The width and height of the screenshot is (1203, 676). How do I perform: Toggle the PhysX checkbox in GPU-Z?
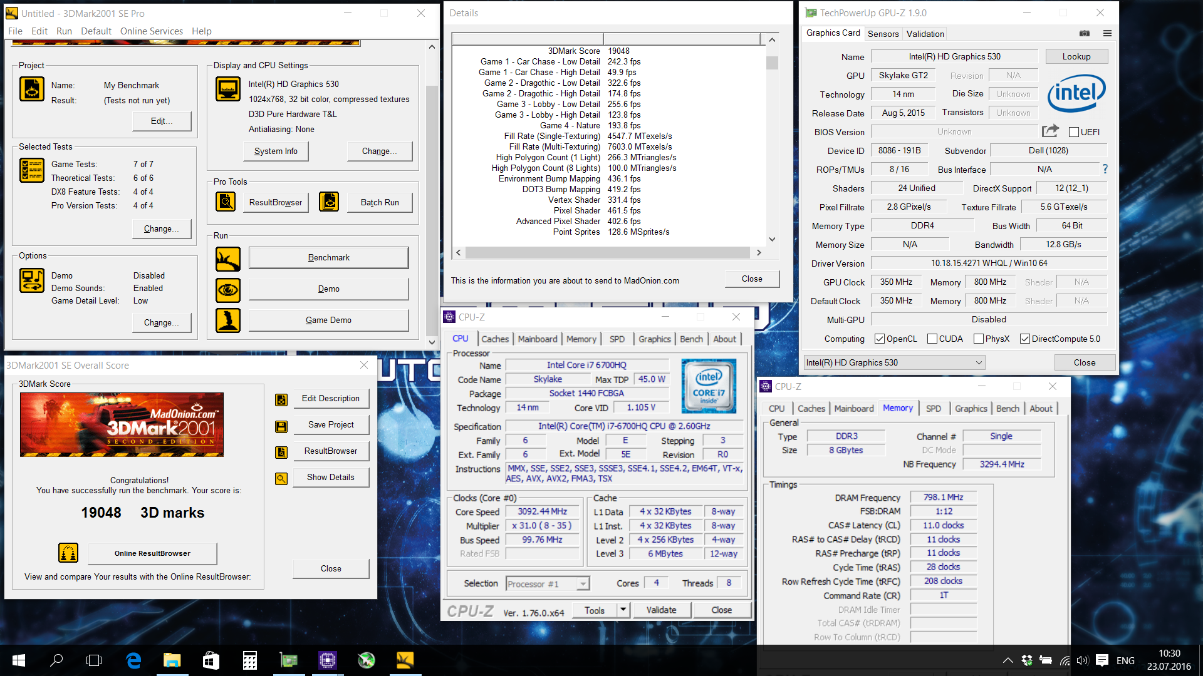coord(979,339)
